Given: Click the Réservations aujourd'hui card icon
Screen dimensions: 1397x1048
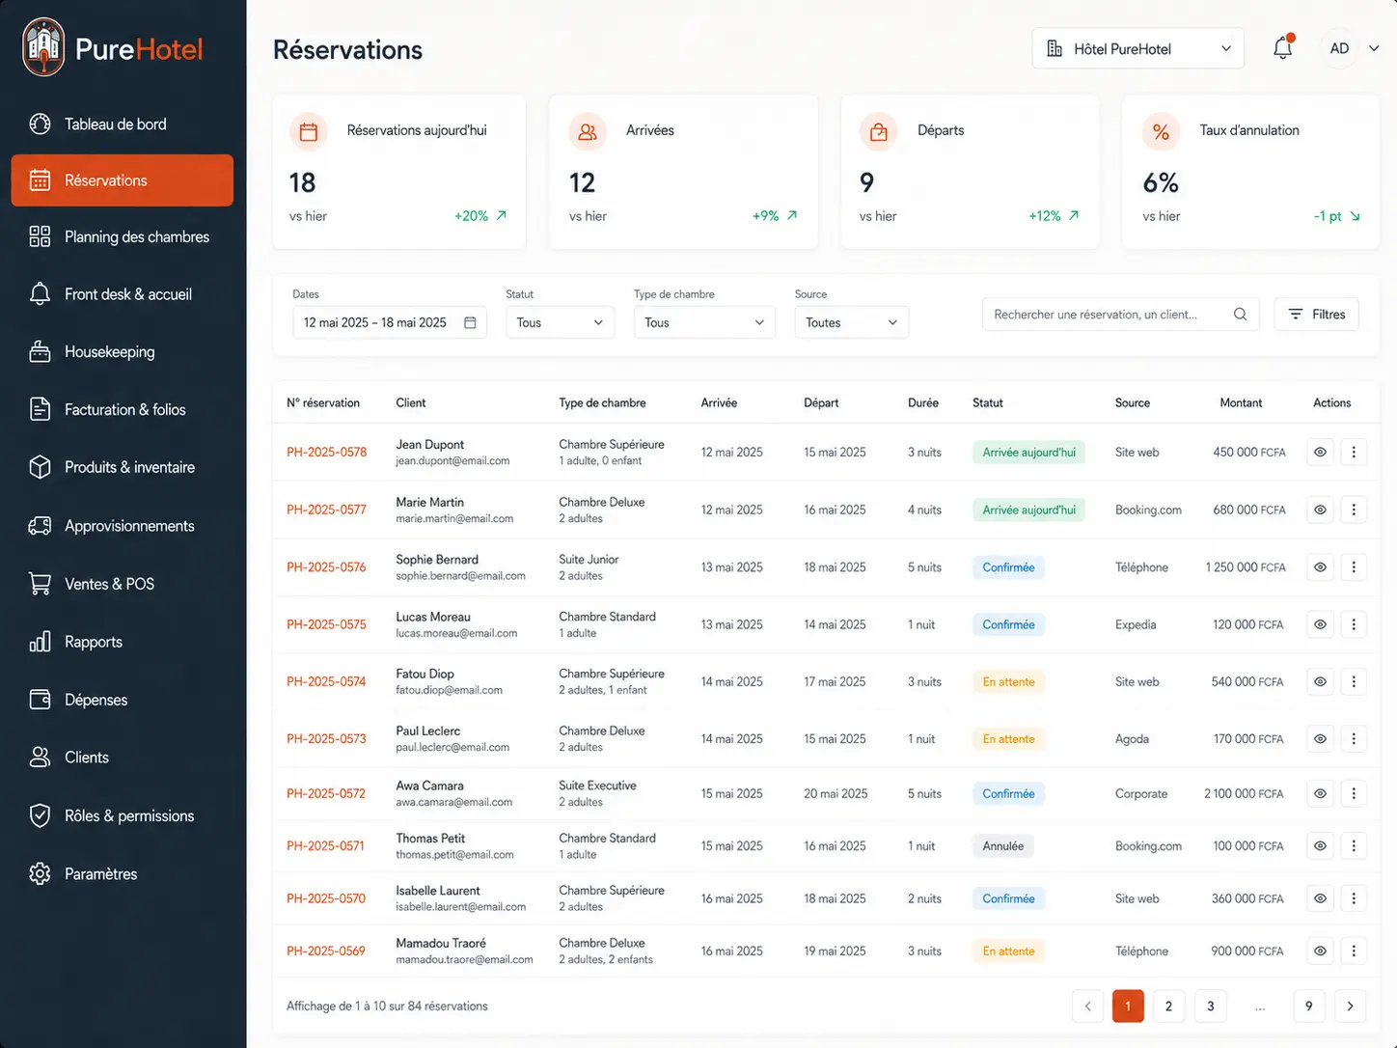Looking at the screenshot, I should click(x=309, y=132).
